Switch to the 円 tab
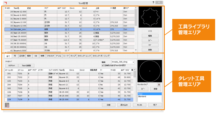 [15, 56]
